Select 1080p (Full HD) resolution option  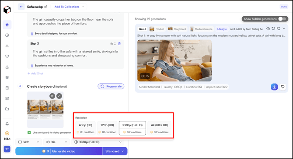point(133,128)
